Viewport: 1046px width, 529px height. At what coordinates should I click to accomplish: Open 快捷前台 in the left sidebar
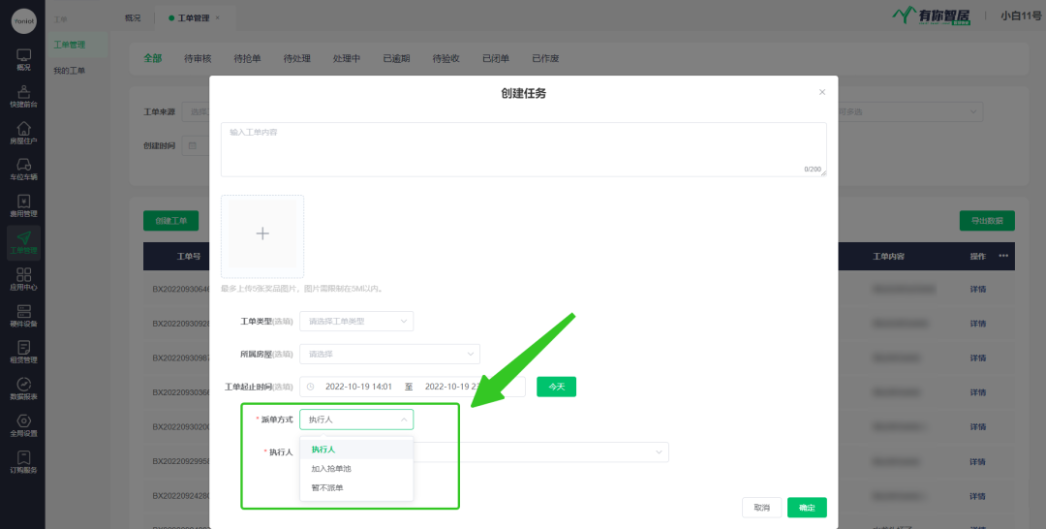pos(23,95)
